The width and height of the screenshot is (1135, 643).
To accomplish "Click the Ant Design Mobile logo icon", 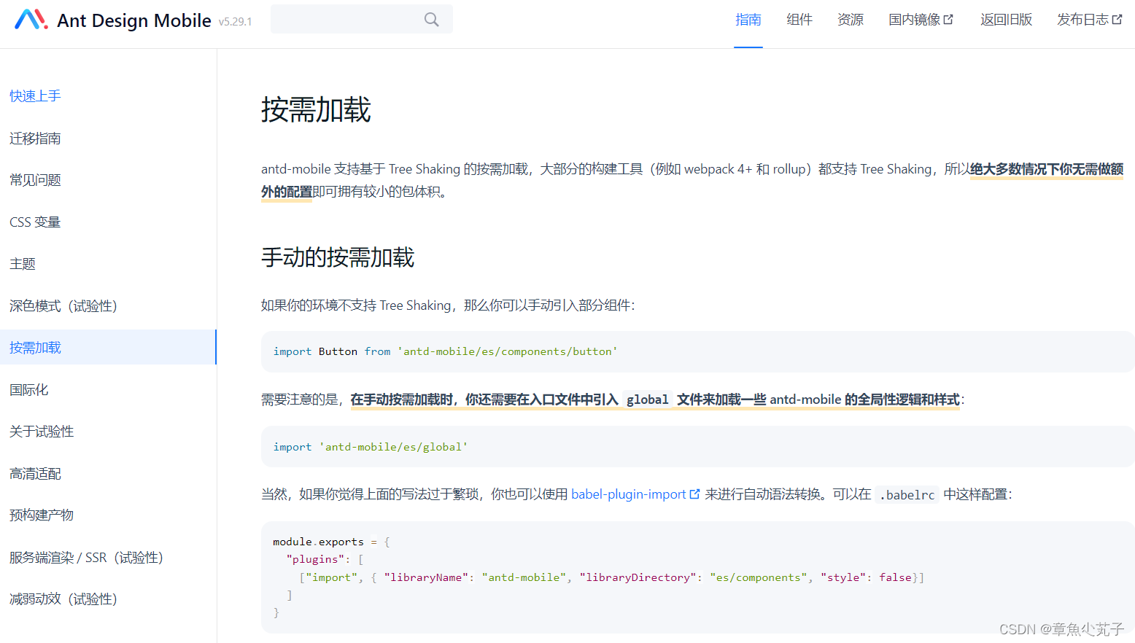I will tap(31, 20).
